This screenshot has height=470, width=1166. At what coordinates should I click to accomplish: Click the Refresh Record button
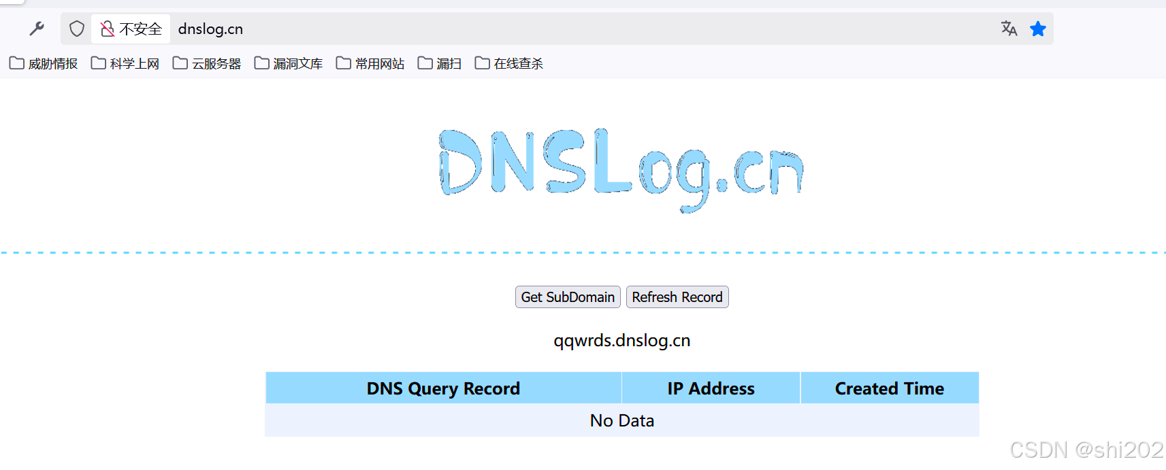[x=677, y=297]
